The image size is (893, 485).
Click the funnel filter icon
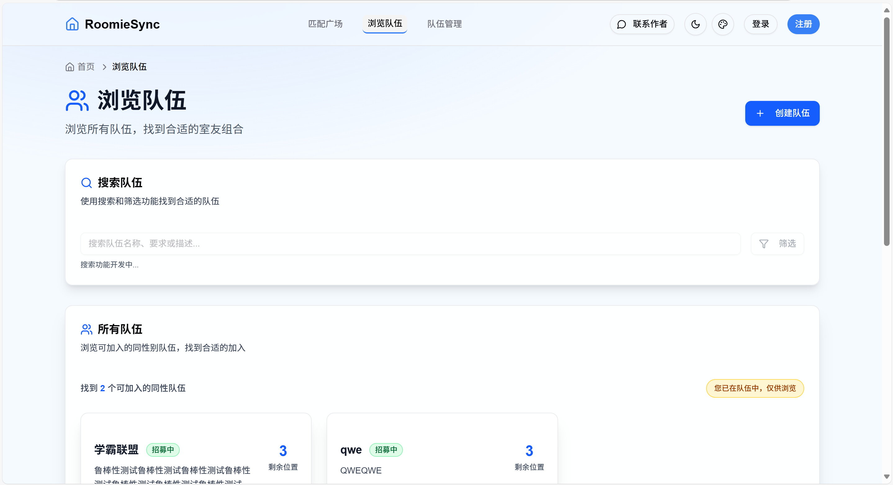[x=763, y=244]
